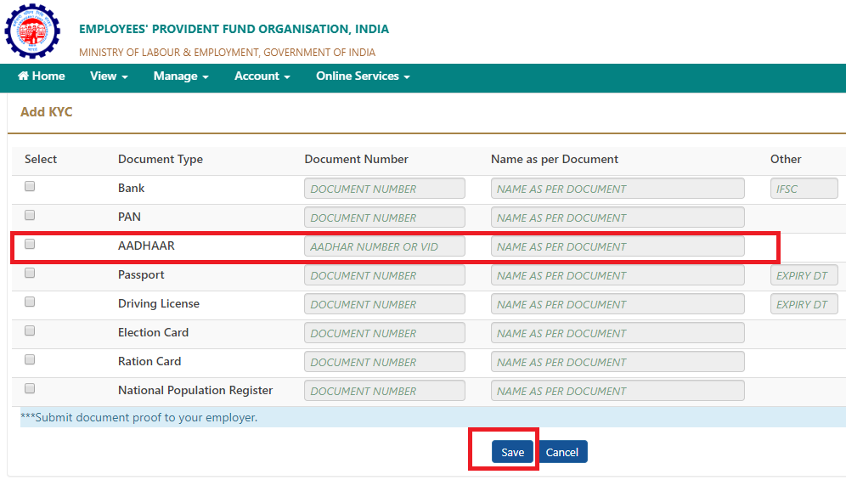
Task: Click the Passport expiry date field
Action: coord(804,275)
